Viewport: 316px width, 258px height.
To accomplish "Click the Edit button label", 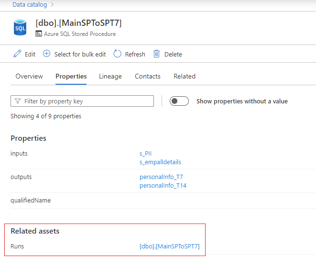I will [x=30, y=54].
